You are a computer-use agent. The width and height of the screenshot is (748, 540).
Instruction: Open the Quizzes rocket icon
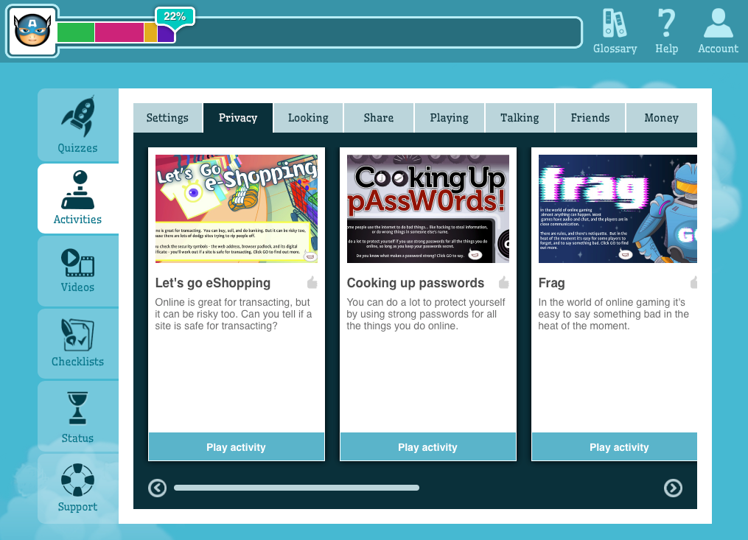coord(77,116)
